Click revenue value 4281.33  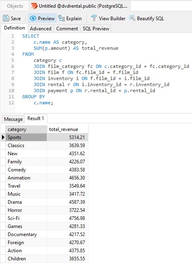(77, 226)
